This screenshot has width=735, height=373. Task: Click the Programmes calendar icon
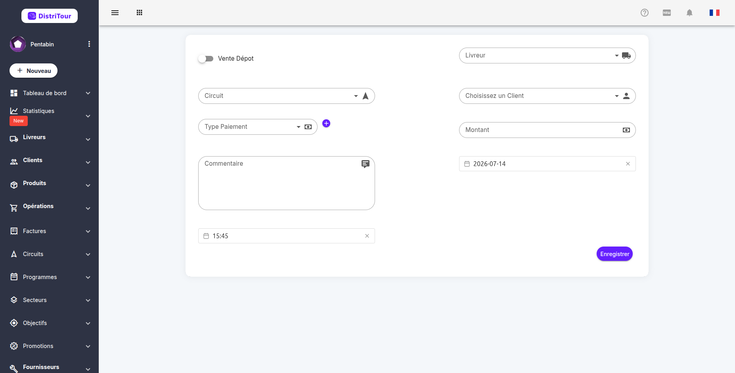click(14, 277)
